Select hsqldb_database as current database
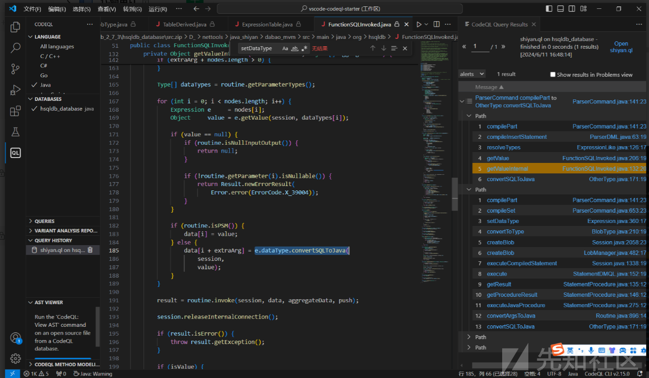Image resolution: width=649 pixels, height=378 pixels. click(x=63, y=109)
